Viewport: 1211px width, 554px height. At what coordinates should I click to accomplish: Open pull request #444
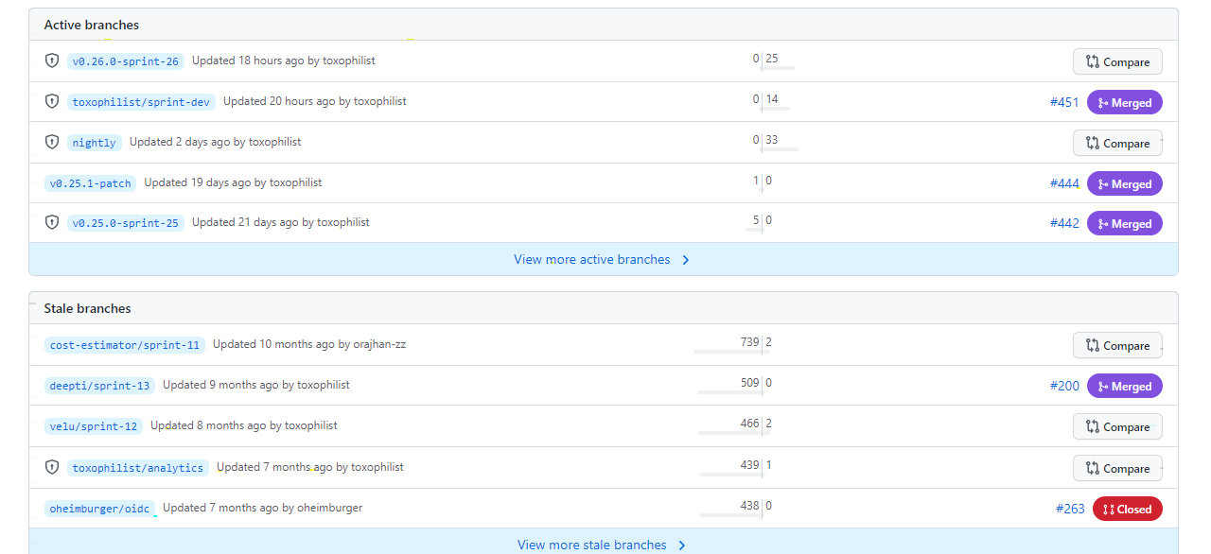tap(1064, 182)
